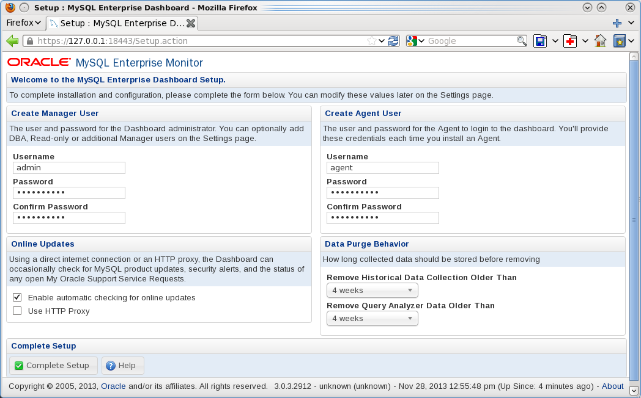Screen dimensions: 641x398
Task: Check the Use HTTP Proxy box
Action: pos(17,311)
